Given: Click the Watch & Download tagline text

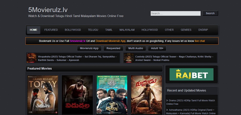Looking at the screenshot, I should (x=76, y=16).
